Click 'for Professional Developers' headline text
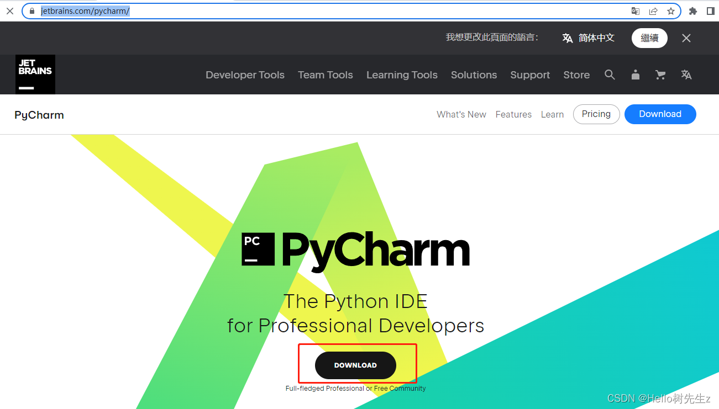The height and width of the screenshot is (409, 719). point(355,326)
